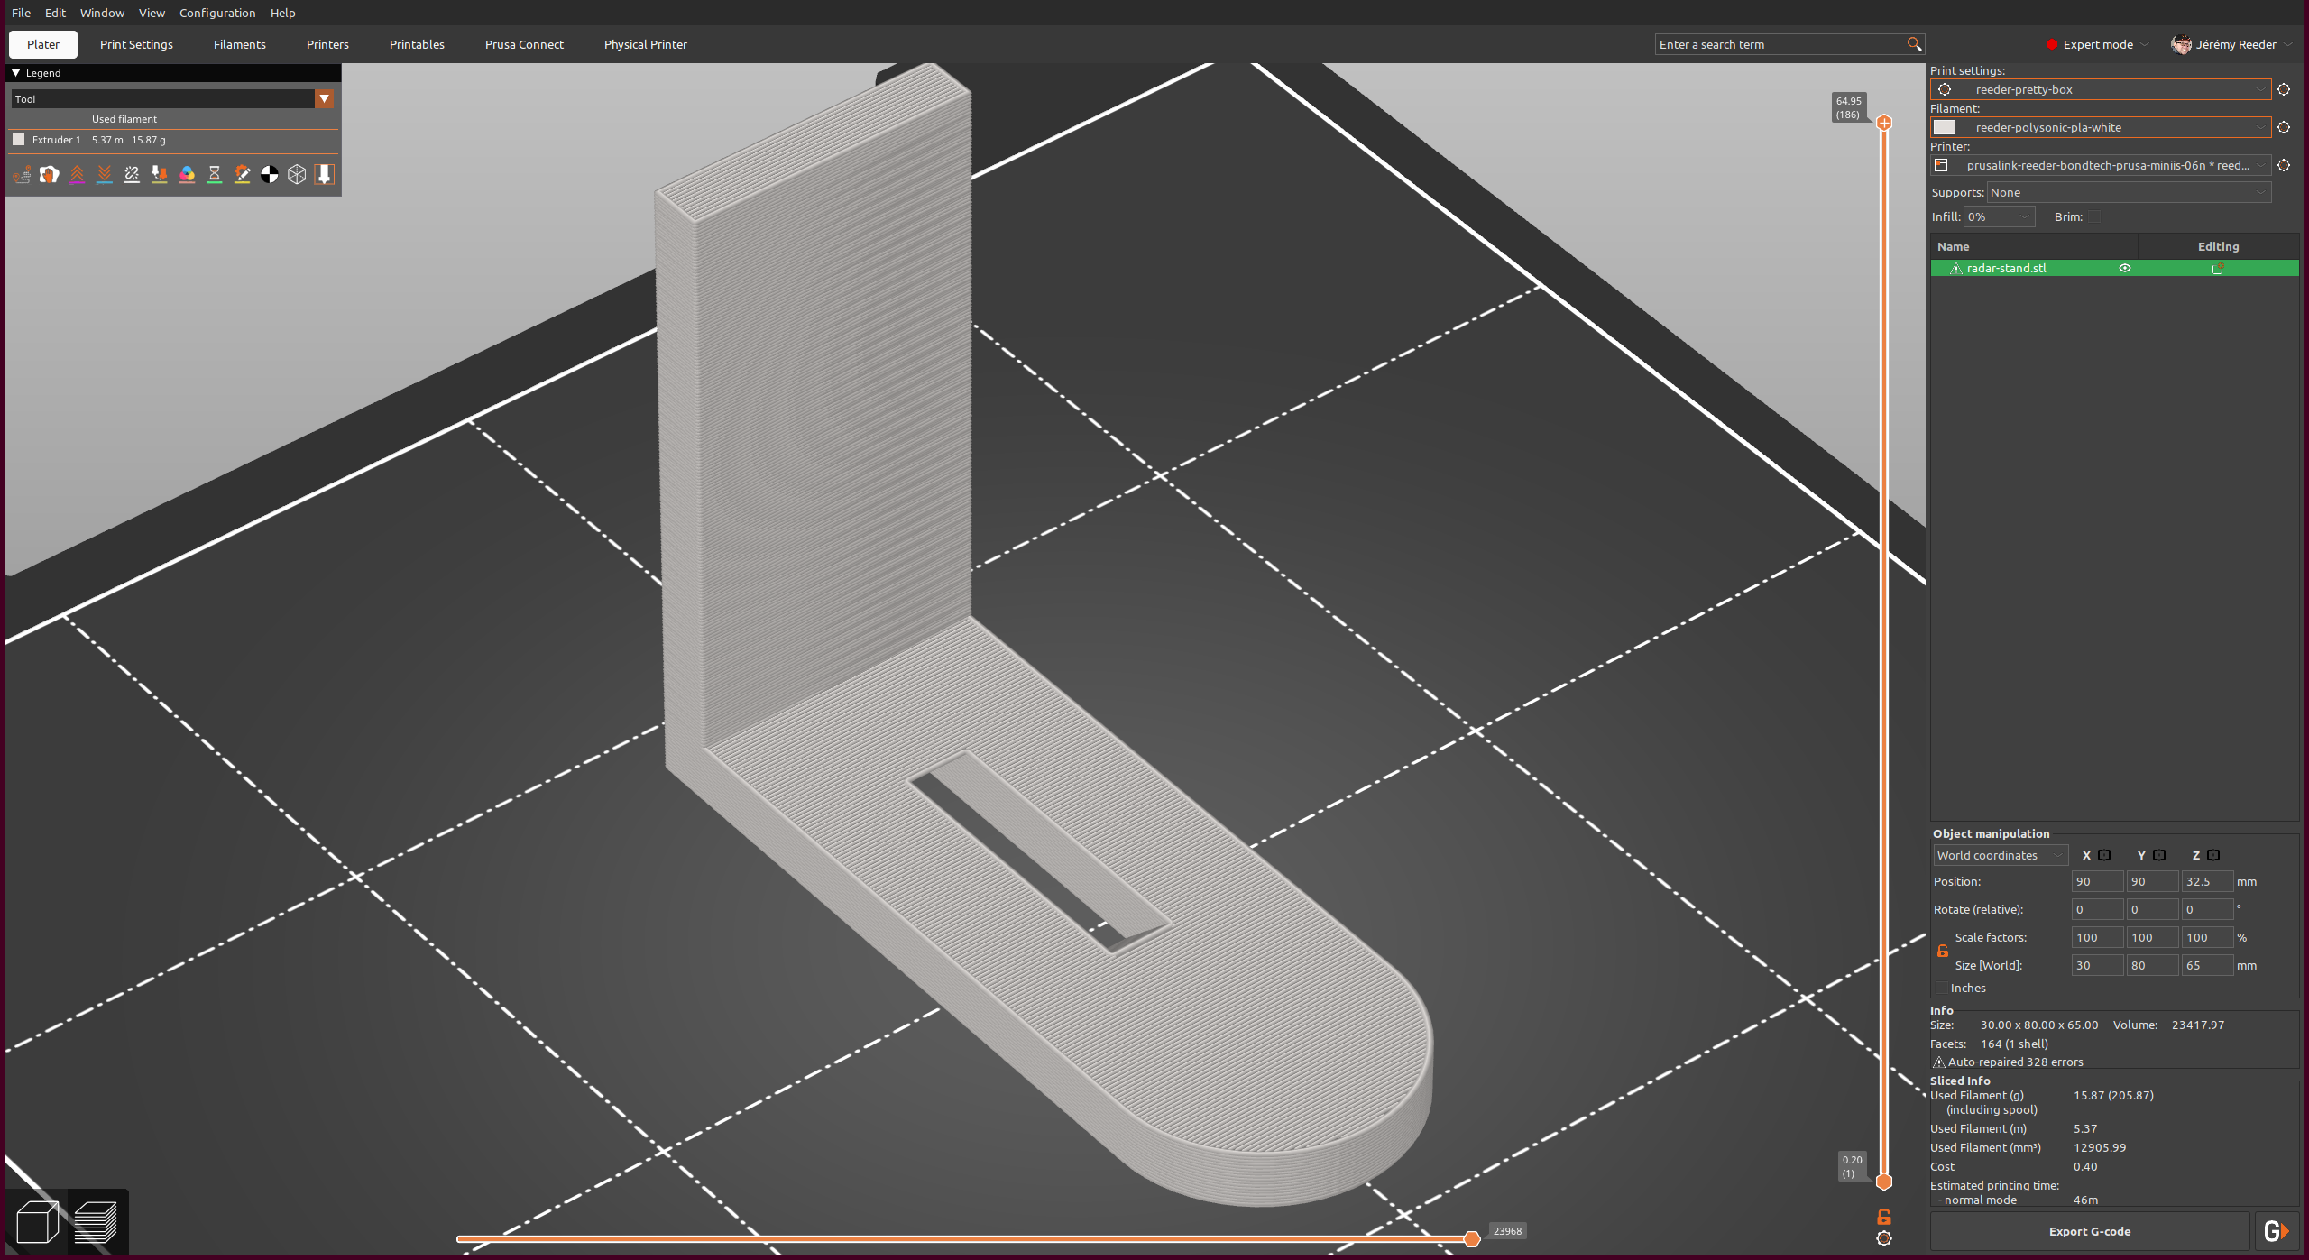Edit the print settings preset gear

pyautogui.click(x=2284, y=89)
